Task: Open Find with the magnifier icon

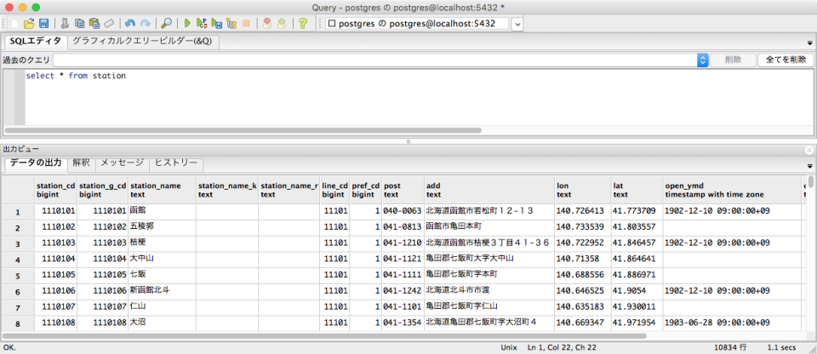Action: tap(166, 24)
